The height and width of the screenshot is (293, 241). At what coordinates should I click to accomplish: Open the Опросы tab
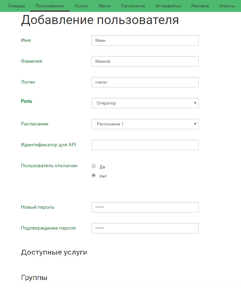click(x=227, y=6)
